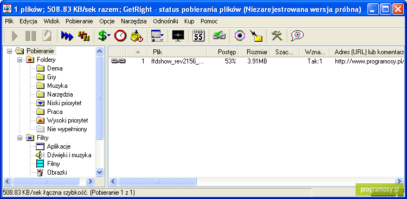407x199 pixels.
Task: Open the Plik menu
Action: pos(9,21)
